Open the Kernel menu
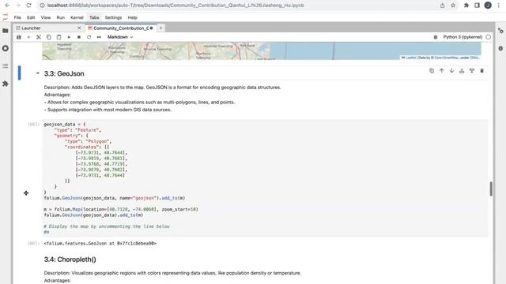Image resolution: width=506 pixels, height=284 pixels. pyautogui.click(x=77, y=17)
